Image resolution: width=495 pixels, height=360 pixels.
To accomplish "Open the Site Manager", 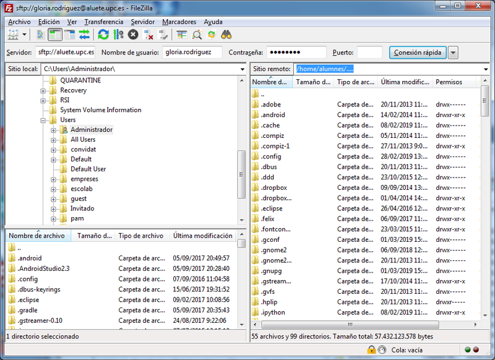I will tap(14, 35).
